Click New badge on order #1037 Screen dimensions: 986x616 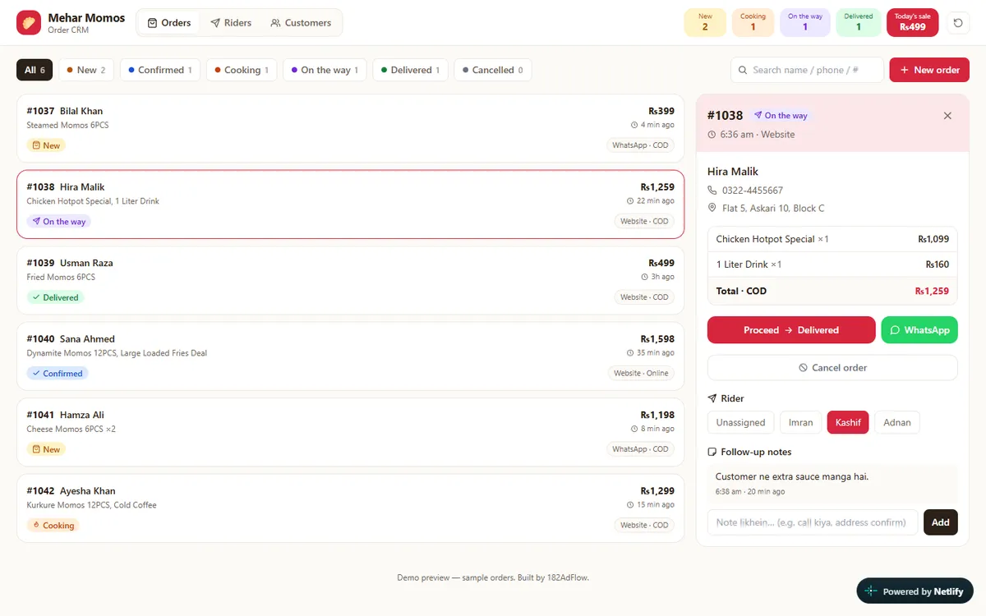point(46,145)
